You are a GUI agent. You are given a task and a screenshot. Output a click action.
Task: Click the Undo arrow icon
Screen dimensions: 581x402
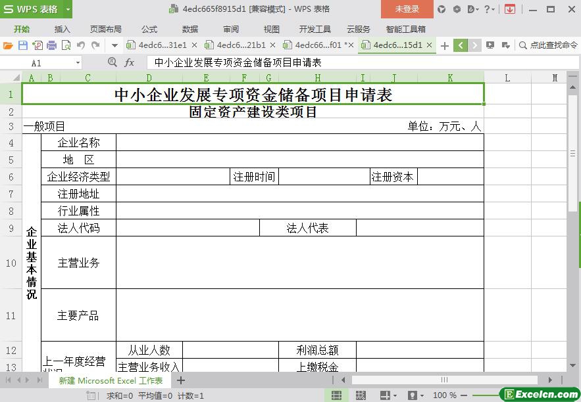81,45
